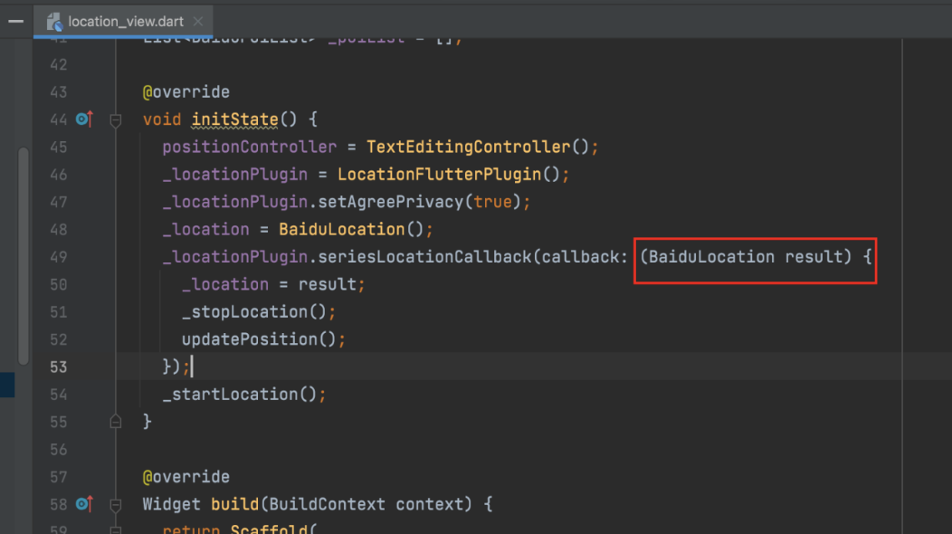The width and height of the screenshot is (952, 534).
Task: Collapse the Scaffold return fold at line 59
Action: pos(115,529)
